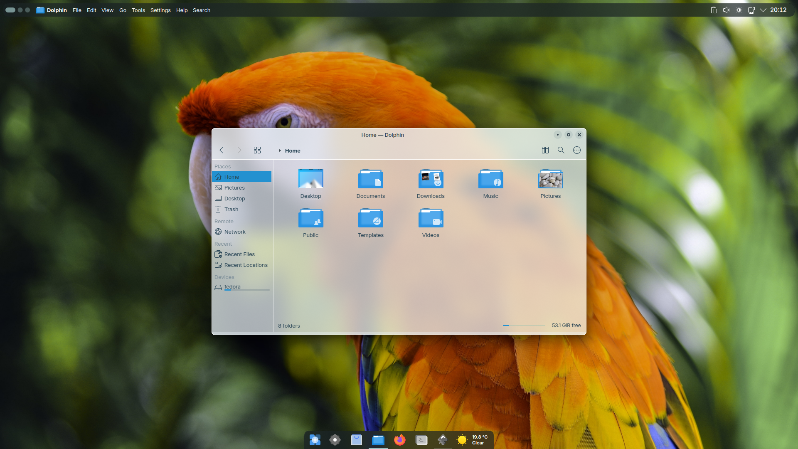The image size is (798, 449).
Task: Open the Help menu
Action: pyautogui.click(x=182, y=10)
